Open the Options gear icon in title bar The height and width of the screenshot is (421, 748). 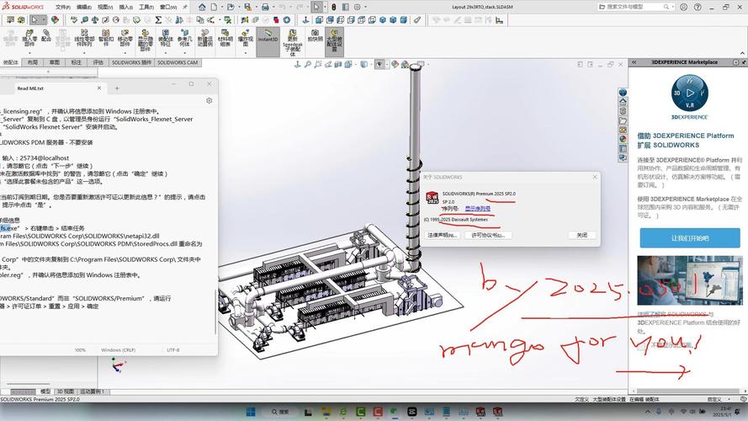click(x=357, y=8)
